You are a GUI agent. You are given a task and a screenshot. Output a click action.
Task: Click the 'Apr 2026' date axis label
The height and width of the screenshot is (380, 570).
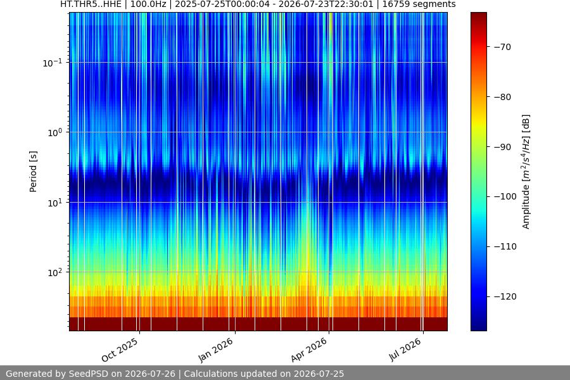click(309, 350)
